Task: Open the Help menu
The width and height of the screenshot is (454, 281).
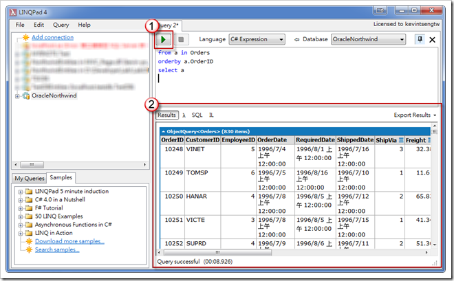Action: [84, 25]
